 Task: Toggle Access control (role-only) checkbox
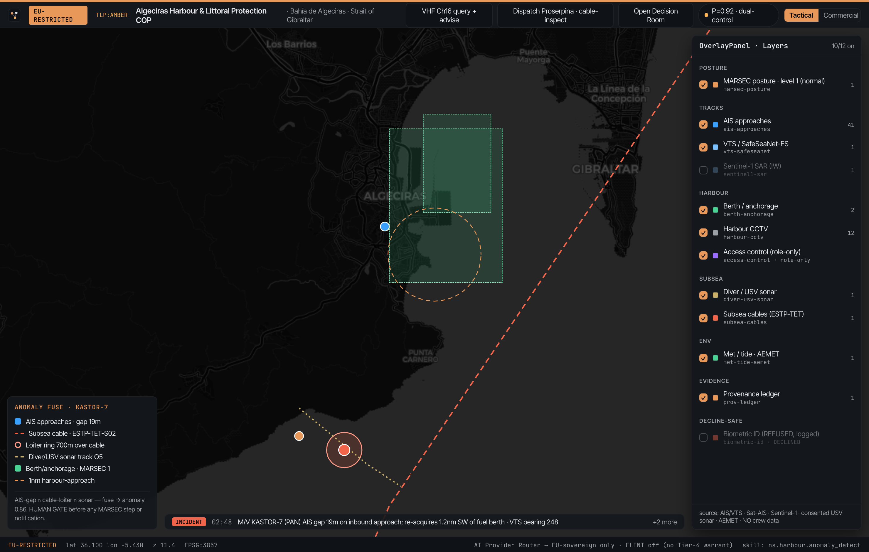(x=703, y=256)
